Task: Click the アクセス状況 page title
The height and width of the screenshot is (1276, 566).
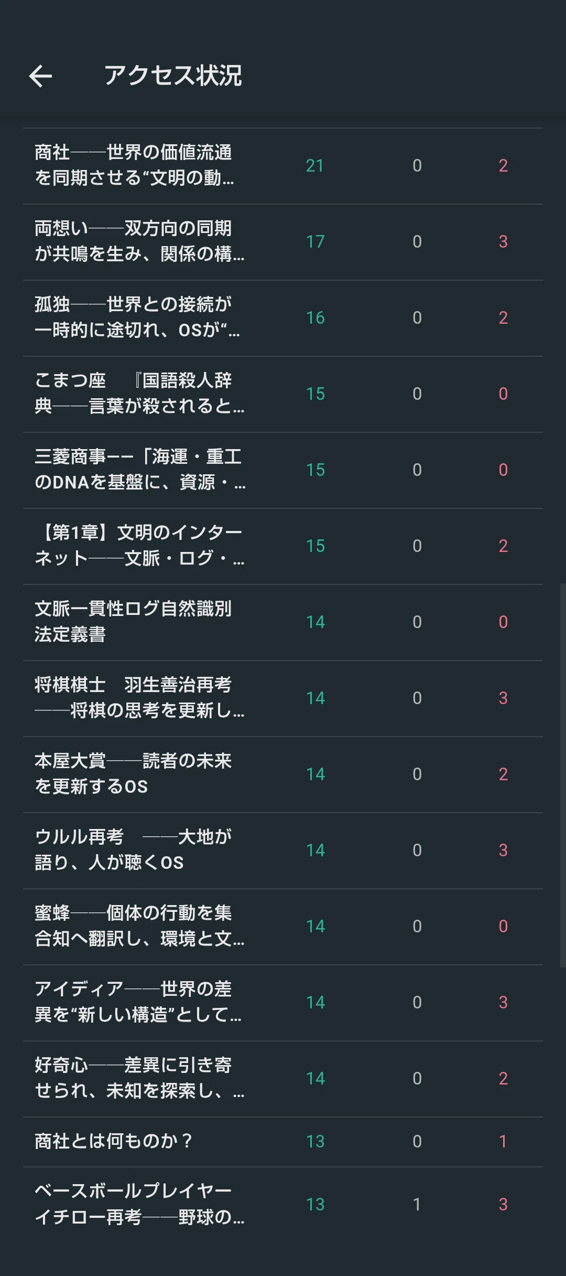Action: click(173, 76)
